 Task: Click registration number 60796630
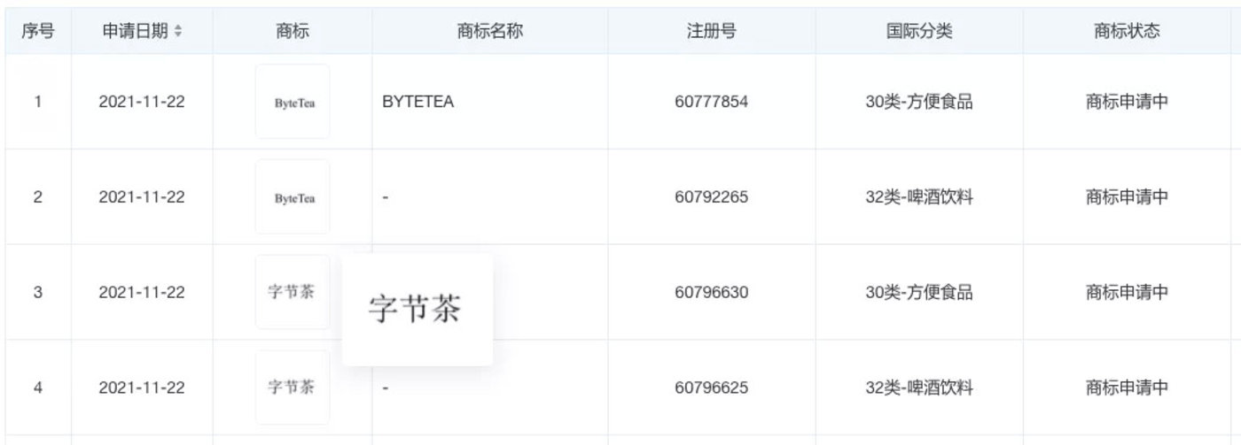click(711, 292)
